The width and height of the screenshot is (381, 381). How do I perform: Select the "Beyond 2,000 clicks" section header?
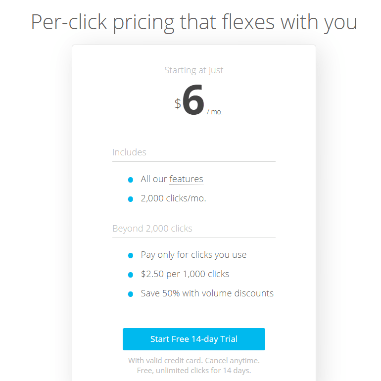point(152,229)
